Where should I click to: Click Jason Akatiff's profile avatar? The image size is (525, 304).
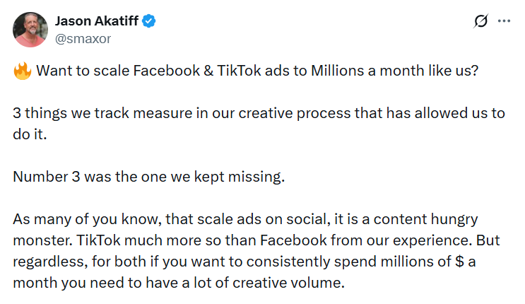point(30,30)
